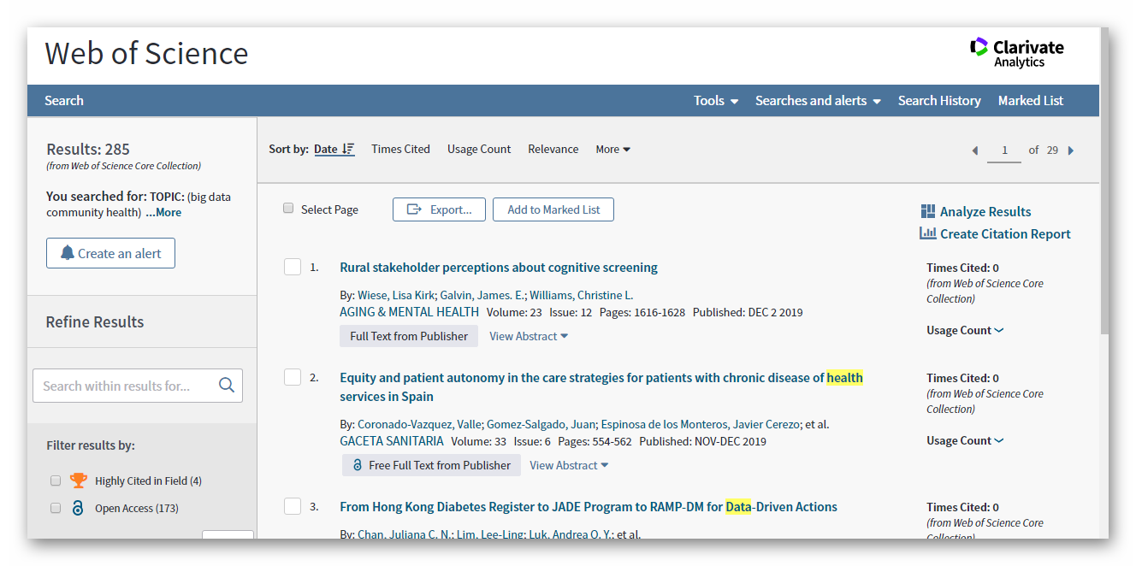Click the Highly Cited in Field trophy icon
The width and height of the screenshot is (1136, 566).
(x=79, y=481)
